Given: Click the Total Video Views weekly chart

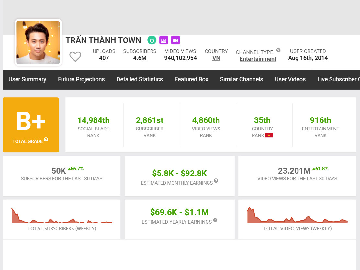Looking at the screenshot, I should click(297, 216).
